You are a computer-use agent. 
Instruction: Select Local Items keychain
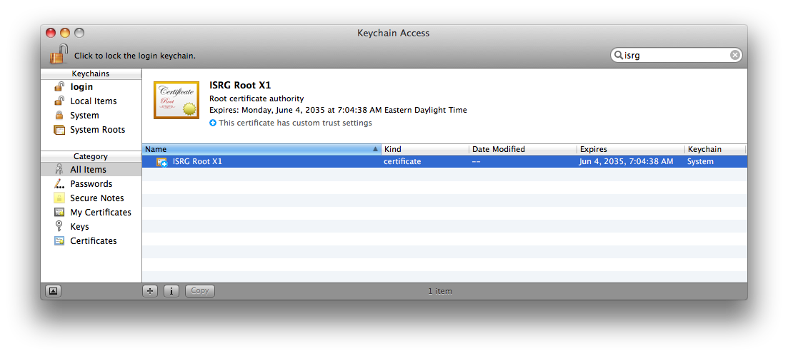pyautogui.click(x=93, y=101)
